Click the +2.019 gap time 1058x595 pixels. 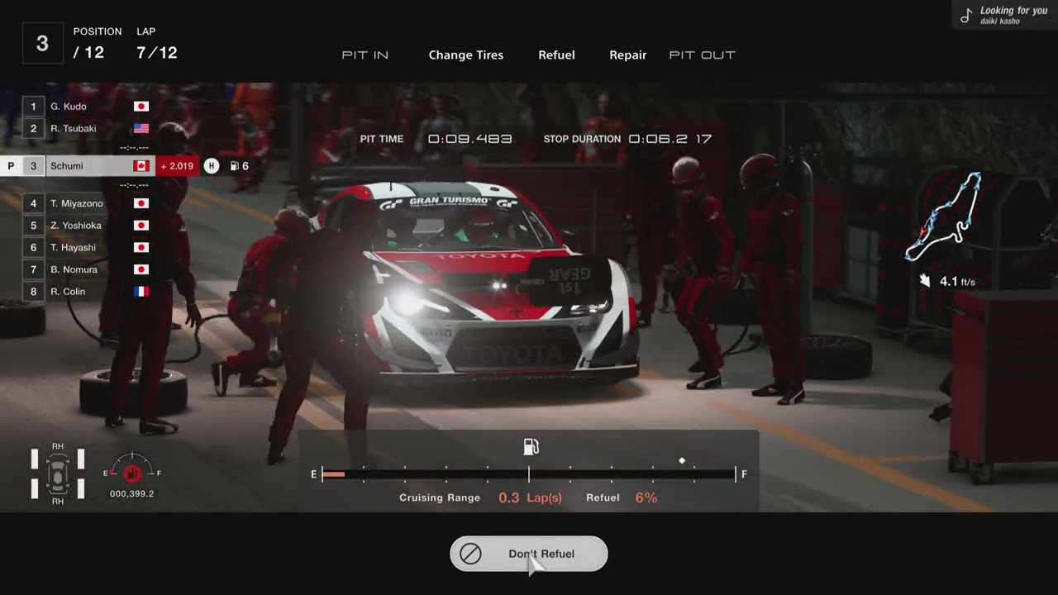177,166
